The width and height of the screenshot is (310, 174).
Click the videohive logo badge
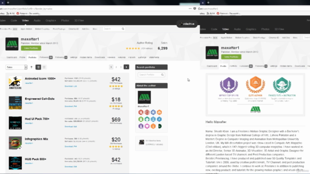(x=187, y=24)
